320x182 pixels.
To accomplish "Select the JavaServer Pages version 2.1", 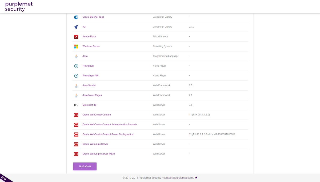I will (190, 95).
